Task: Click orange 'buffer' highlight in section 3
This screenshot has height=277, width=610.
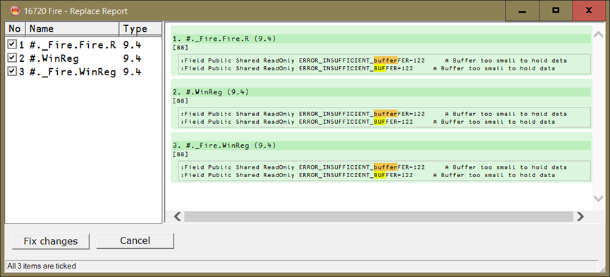Action: click(386, 167)
